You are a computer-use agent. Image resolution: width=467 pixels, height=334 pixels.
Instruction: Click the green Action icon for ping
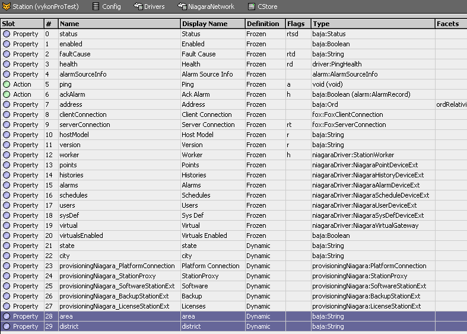point(7,84)
